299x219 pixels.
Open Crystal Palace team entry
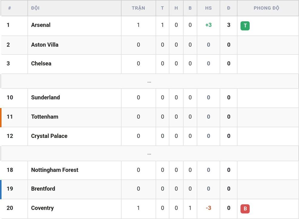[49, 136]
